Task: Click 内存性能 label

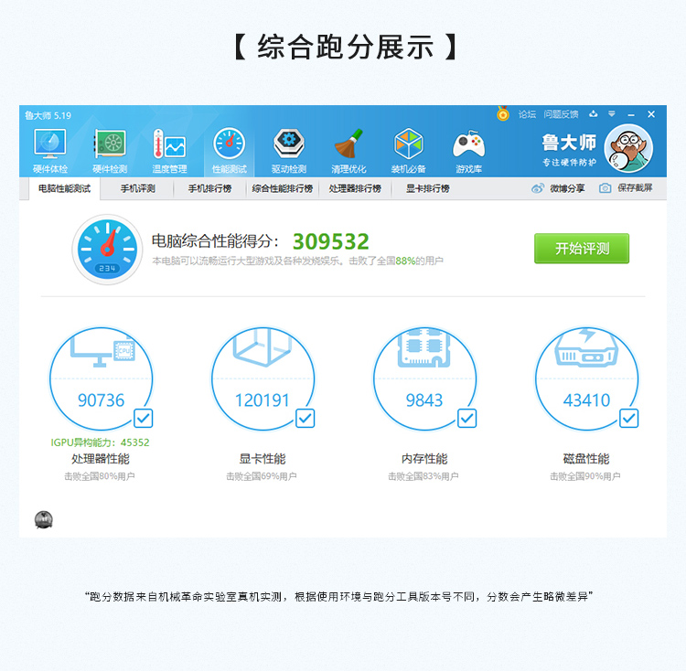Action: [x=424, y=459]
